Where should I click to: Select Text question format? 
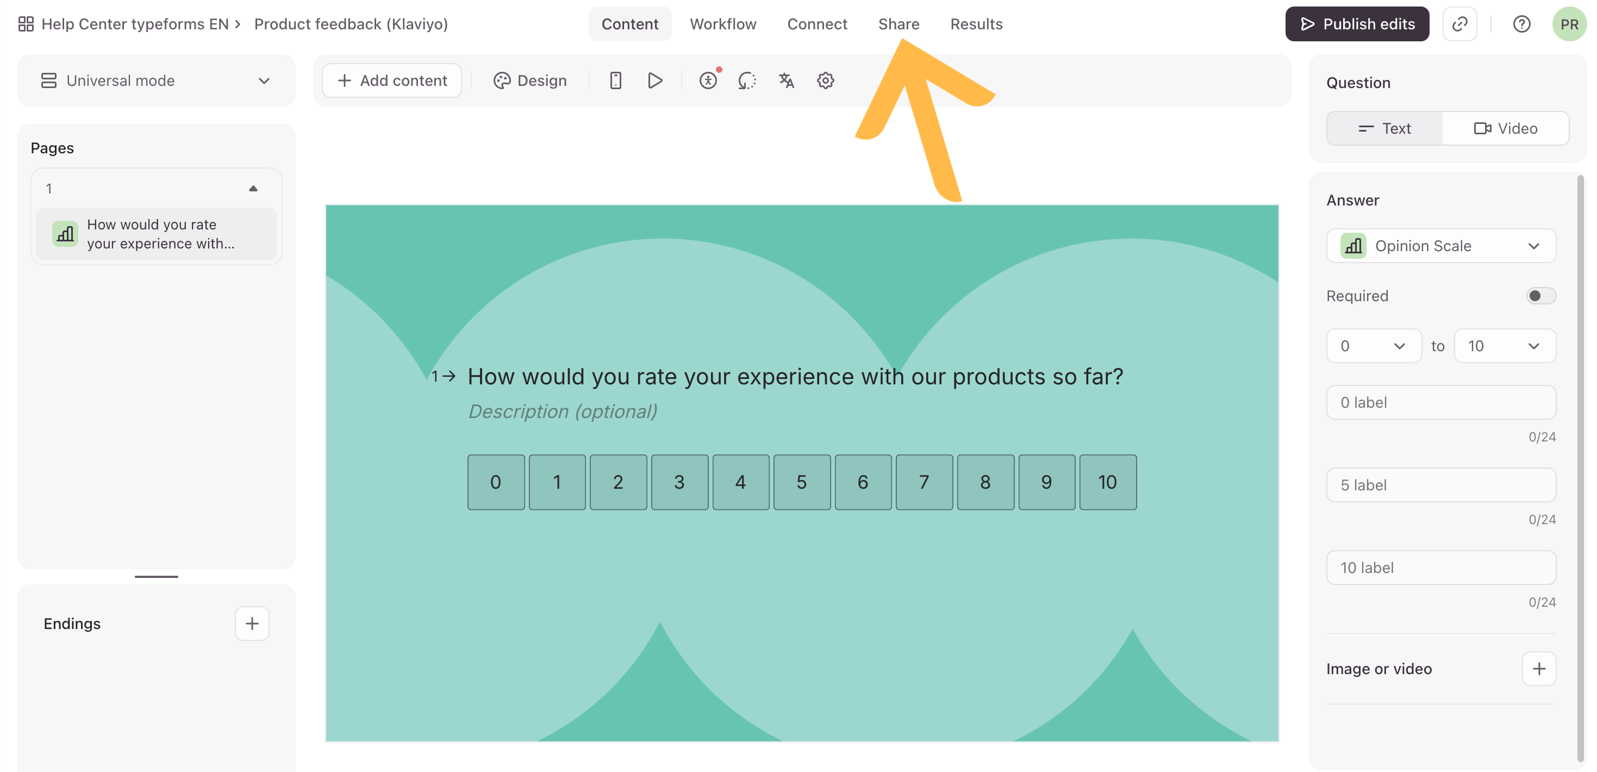[1384, 128]
